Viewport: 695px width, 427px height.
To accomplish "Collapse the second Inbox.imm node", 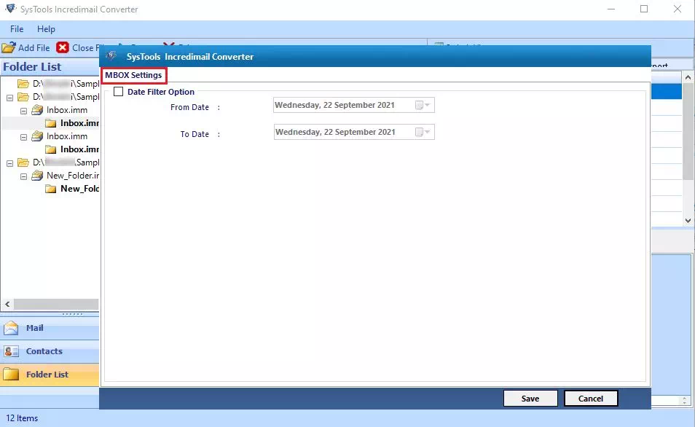I will pyautogui.click(x=23, y=138).
